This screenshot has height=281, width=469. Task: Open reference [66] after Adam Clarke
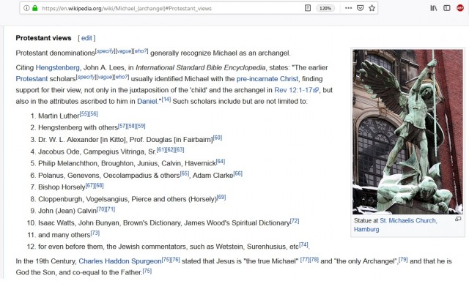[x=237, y=173]
